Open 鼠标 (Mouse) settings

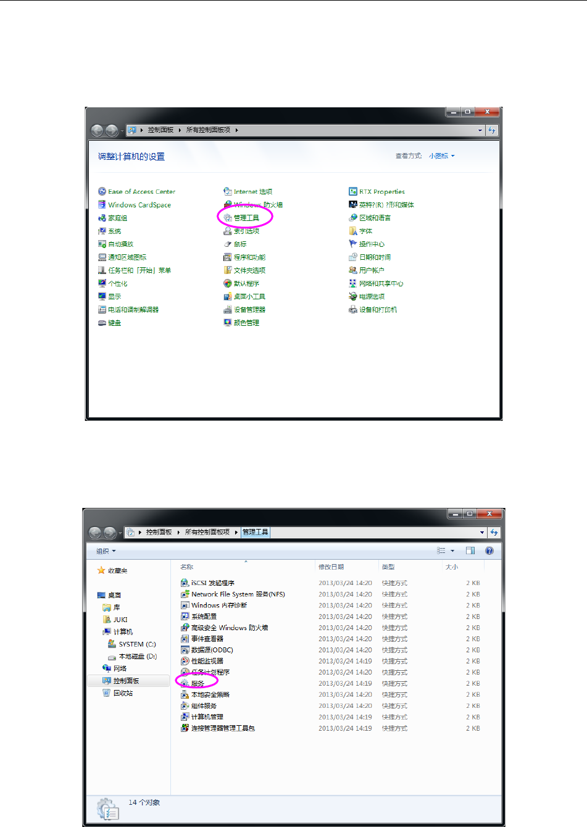point(235,244)
